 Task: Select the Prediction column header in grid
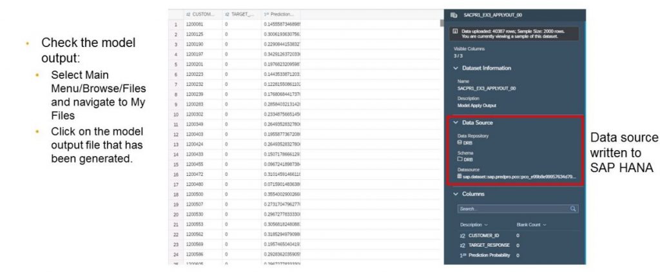[x=281, y=14]
